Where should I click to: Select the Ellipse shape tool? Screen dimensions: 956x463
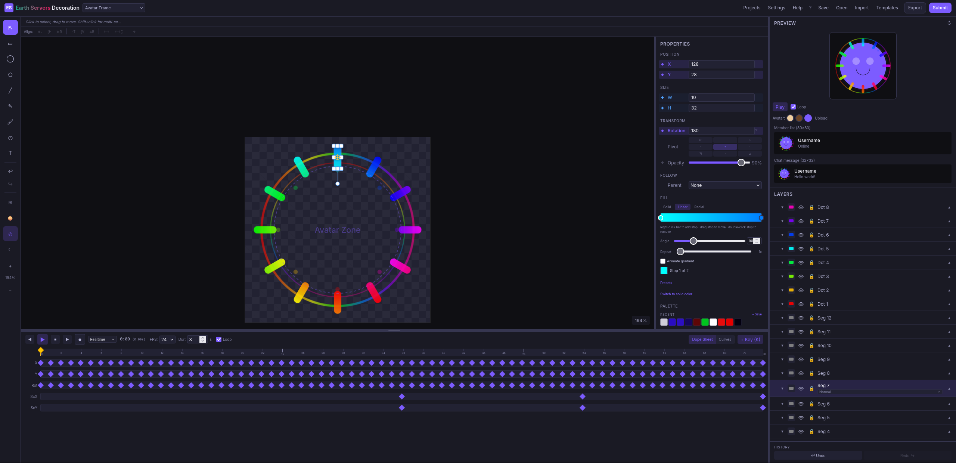[10, 59]
